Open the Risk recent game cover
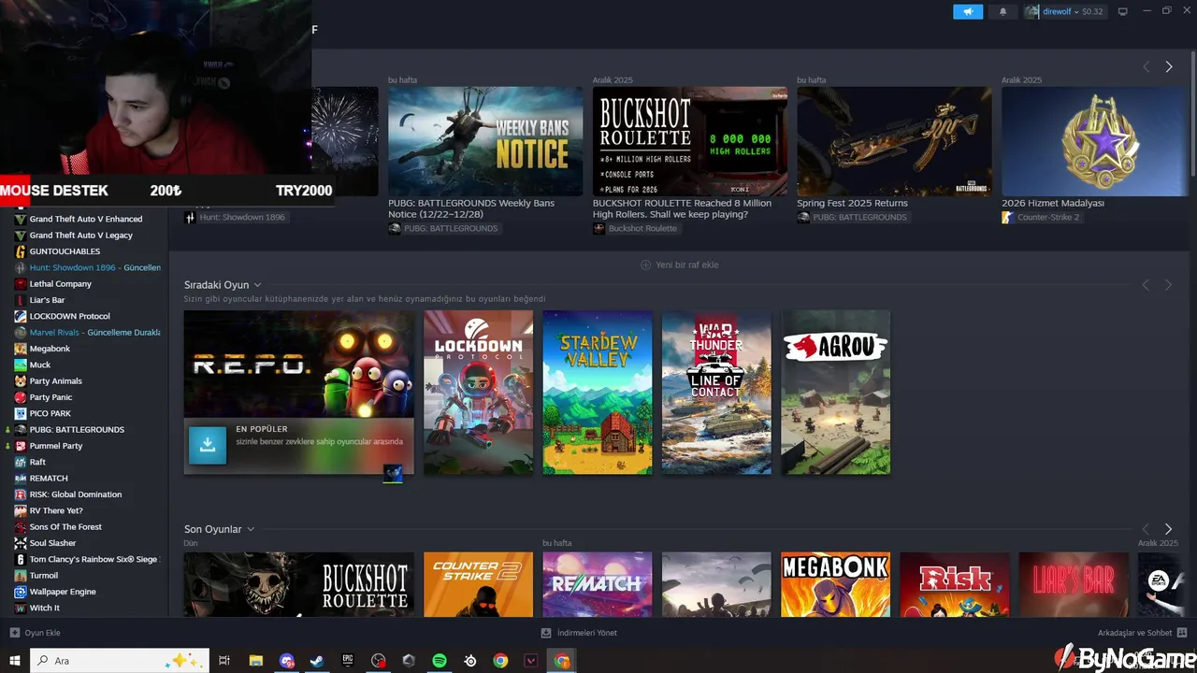Viewport: 1197px width, 673px height. click(x=955, y=584)
